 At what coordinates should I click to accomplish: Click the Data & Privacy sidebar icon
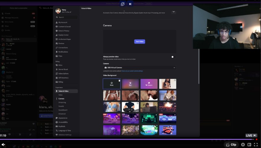pyautogui.click(x=57, y=31)
